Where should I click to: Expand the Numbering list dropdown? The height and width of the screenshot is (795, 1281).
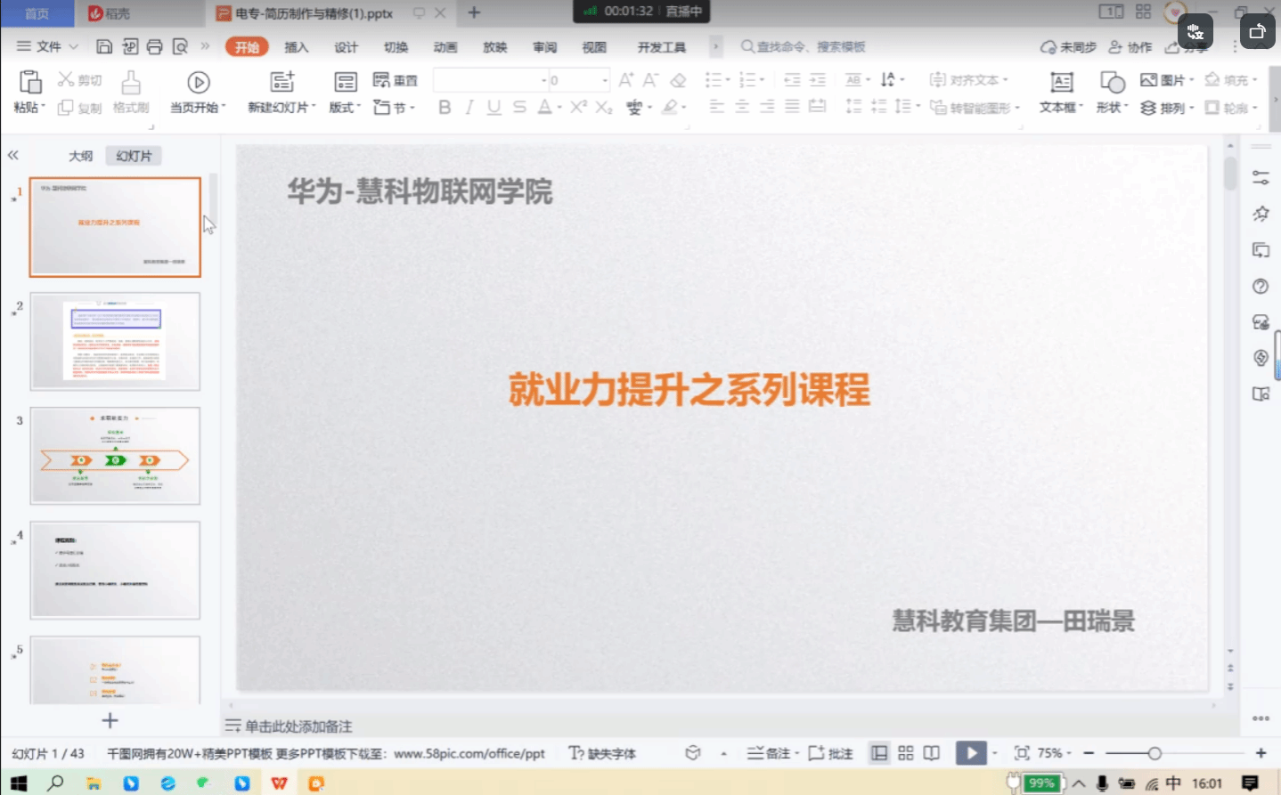(x=763, y=80)
